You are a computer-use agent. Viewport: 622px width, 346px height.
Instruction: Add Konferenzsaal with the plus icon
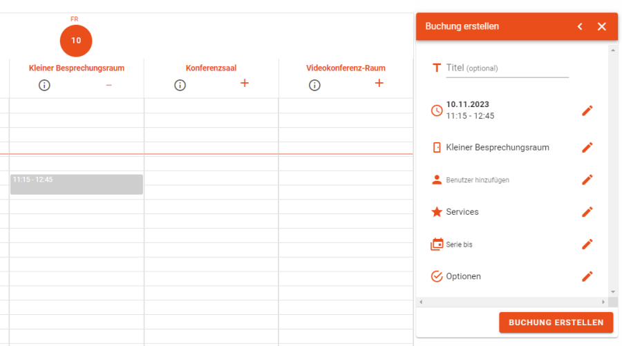pos(244,84)
